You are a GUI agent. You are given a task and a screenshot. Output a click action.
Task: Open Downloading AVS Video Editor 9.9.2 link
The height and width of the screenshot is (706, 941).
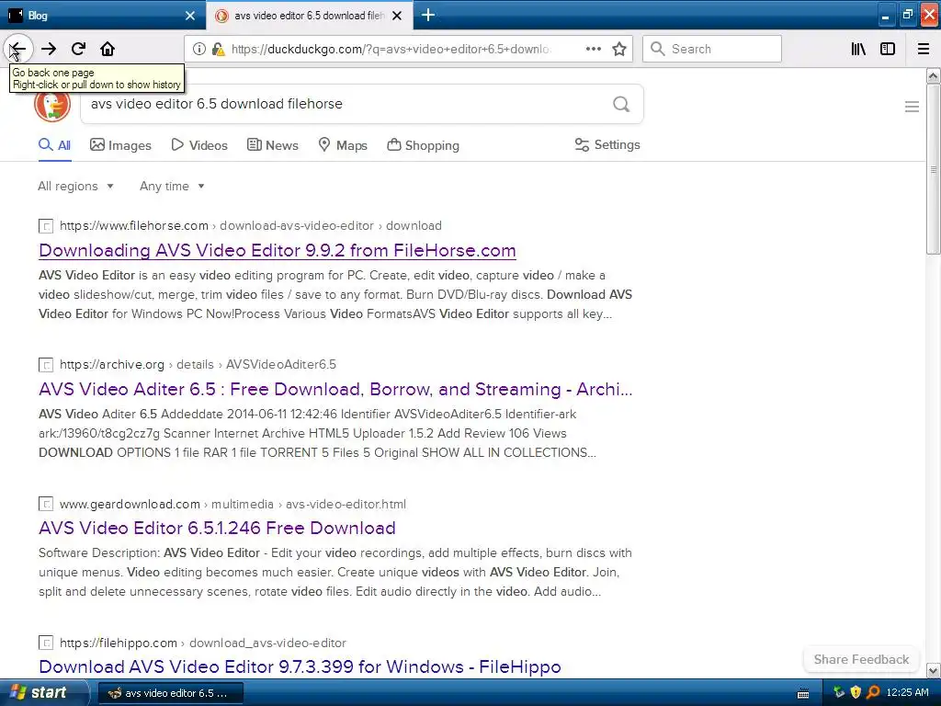pyautogui.click(x=278, y=250)
